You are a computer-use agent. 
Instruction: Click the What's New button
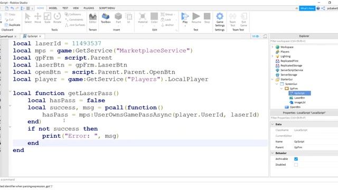pos(307,8)
